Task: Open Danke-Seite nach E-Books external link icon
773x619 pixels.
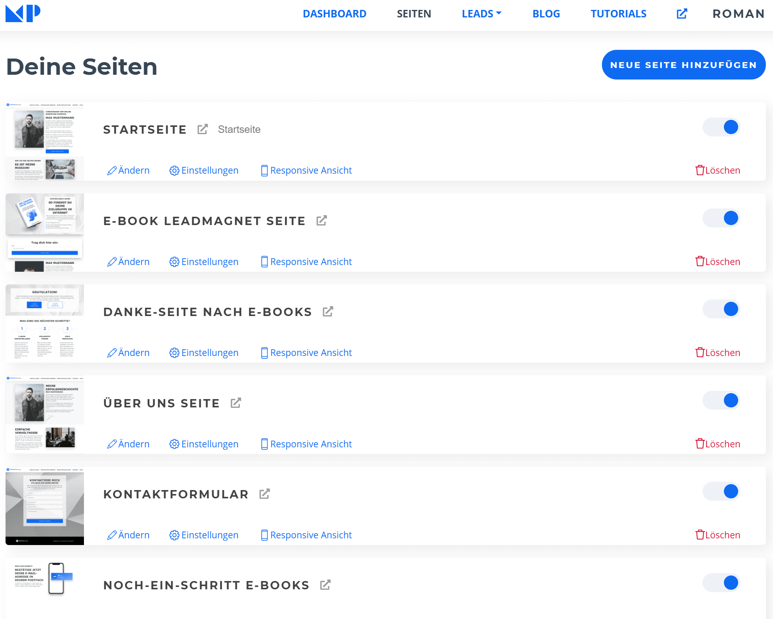Action: [x=328, y=312]
